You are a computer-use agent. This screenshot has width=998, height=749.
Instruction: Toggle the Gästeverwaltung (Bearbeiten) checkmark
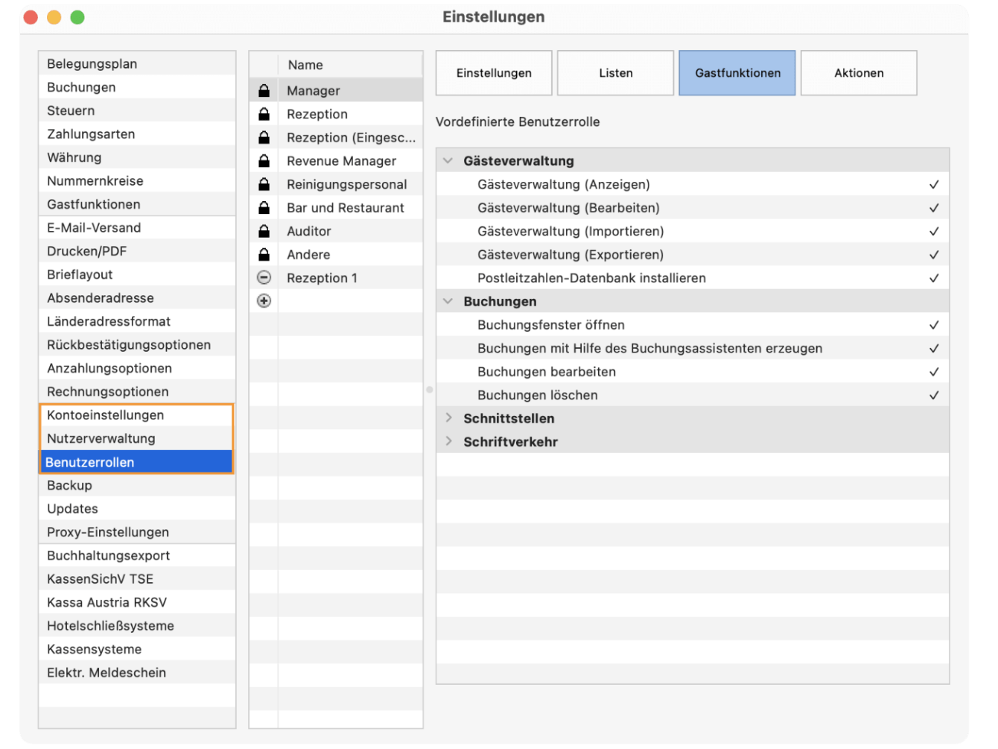934,208
